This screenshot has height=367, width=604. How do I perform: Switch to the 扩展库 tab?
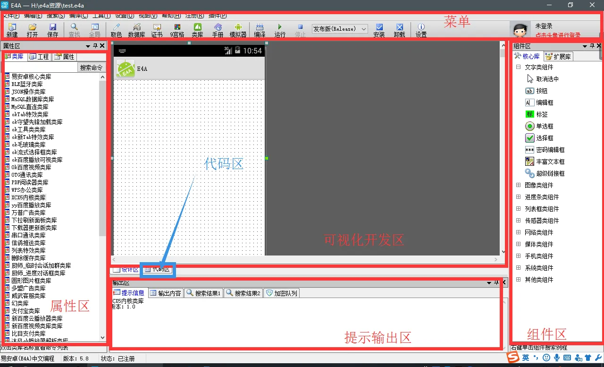(558, 57)
